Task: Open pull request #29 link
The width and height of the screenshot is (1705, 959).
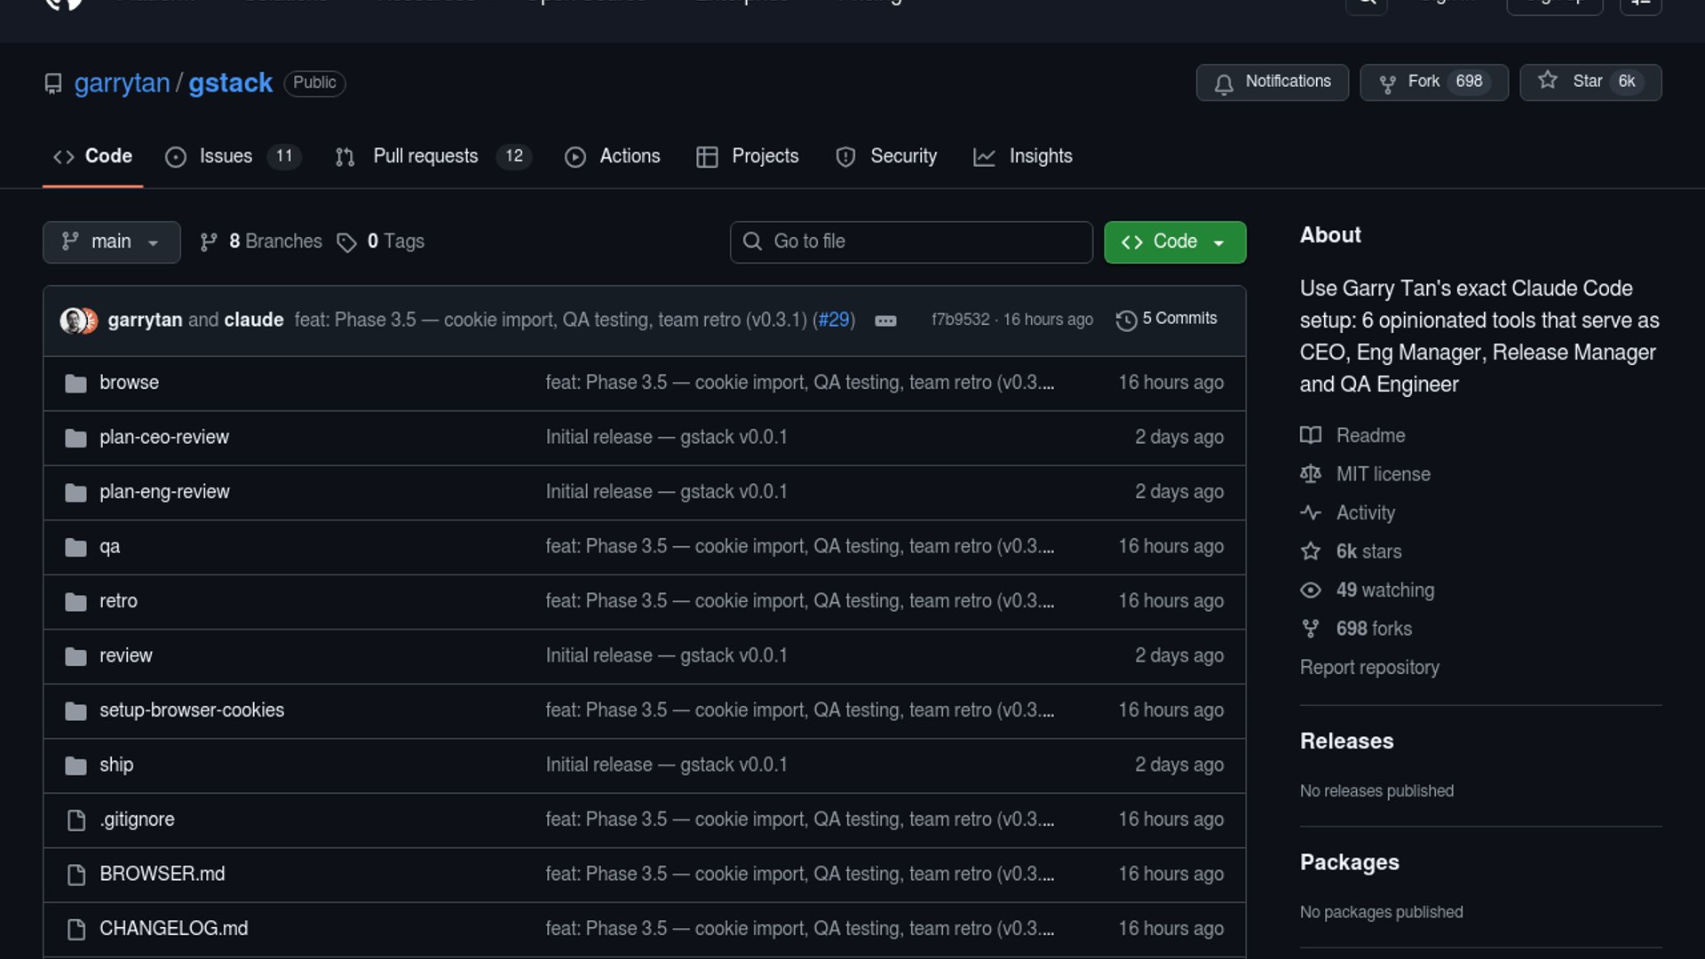Action: (x=833, y=320)
